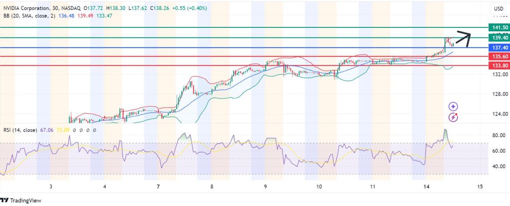Viewport: 510px width, 206px height.
Task: Click the date label 3 on time axis
Action: click(x=51, y=187)
